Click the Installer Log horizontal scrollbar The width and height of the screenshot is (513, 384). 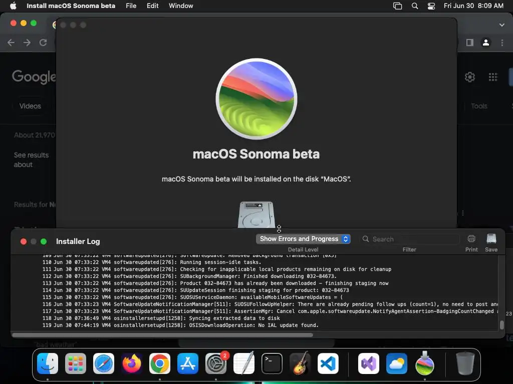163,334
